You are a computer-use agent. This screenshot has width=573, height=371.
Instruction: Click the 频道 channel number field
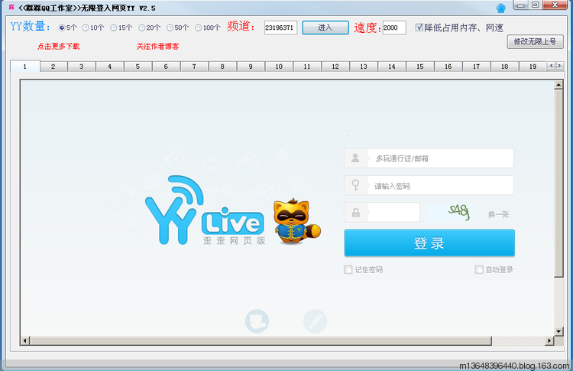[280, 28]
